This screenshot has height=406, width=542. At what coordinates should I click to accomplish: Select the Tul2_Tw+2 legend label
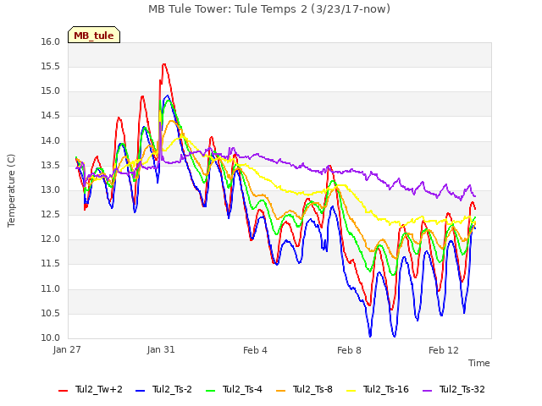tap(99, 389)
